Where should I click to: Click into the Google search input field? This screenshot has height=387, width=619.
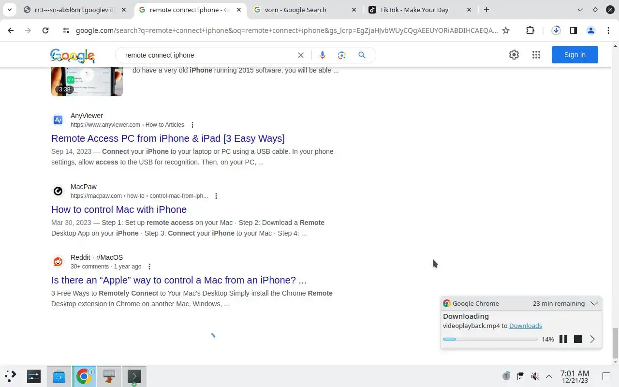point(208,55)
